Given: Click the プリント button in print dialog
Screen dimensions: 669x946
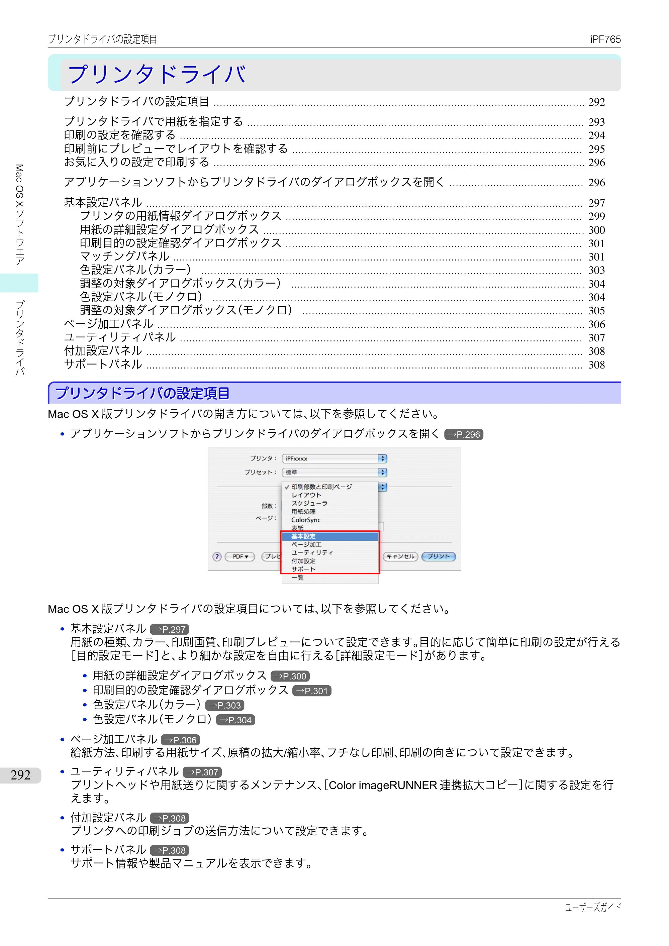Looking at the screenshot, I should [439, 557].
